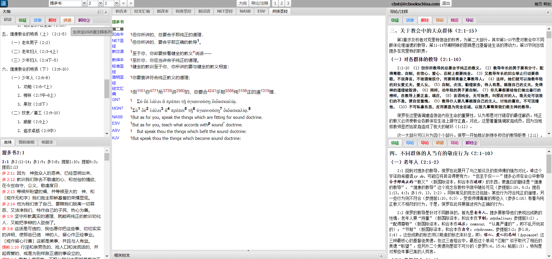Viewport: 552px width, 259px height.
Task: Toggle the 大纲 view button in top bar
Action: tap(242, 3)
